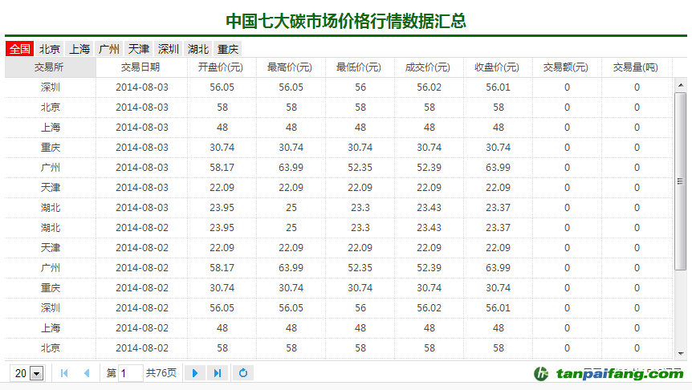Open the 天津 tab
Viewport: 692px width, 390px height.
tap(139, 49)
